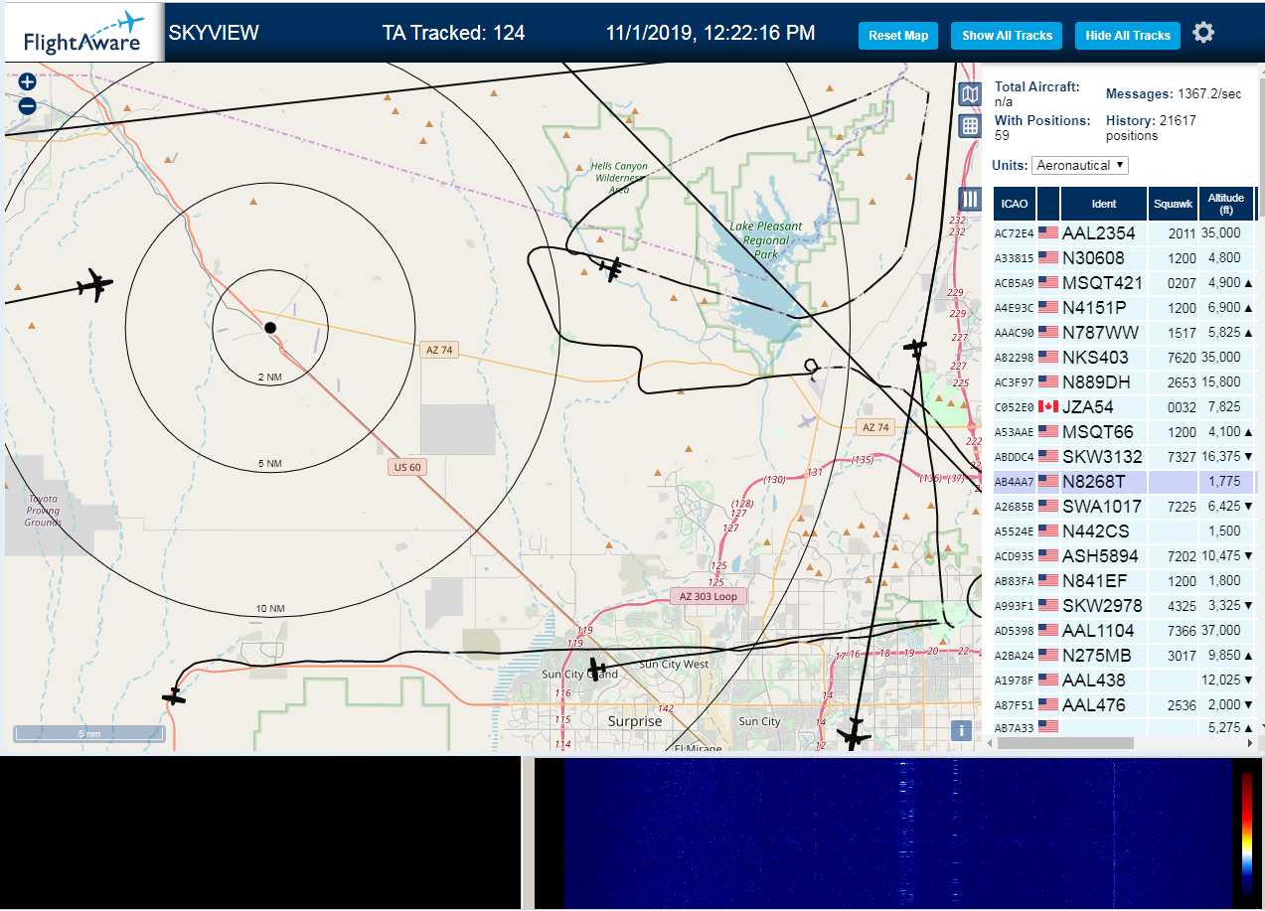This screenshot has height=911, width=1265.
Task: Select the NKS403 aircraft row
Action: [1124, 357]
